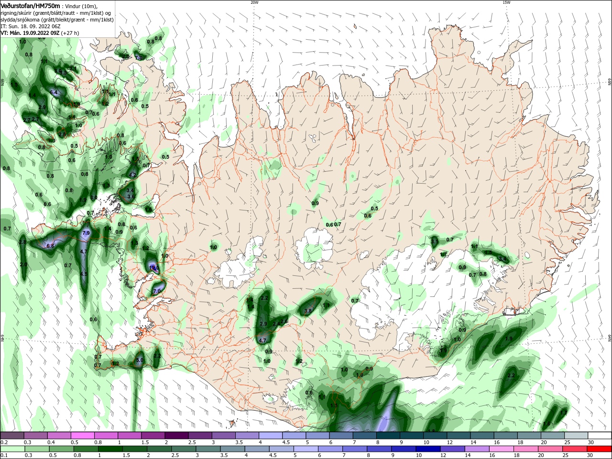Image resolution: width=612 pixels, height=459 pixels.
Task: Click the '15W' longitude label
Action: click(x=506, y=2)
